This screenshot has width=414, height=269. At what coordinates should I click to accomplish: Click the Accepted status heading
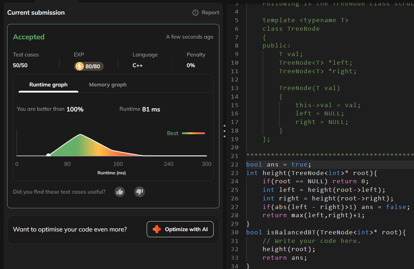(x=29, y=37)
